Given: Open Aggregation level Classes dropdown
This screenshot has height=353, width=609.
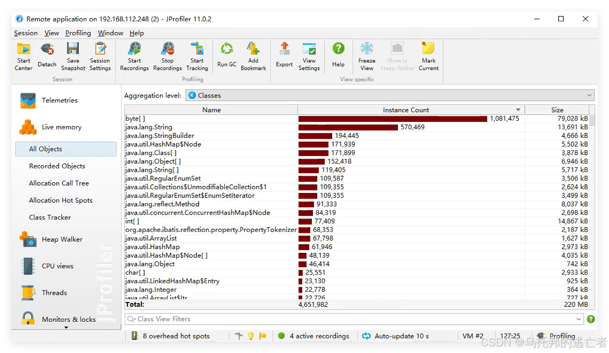Looking at the screenshot, I should [x=390, y=95].
